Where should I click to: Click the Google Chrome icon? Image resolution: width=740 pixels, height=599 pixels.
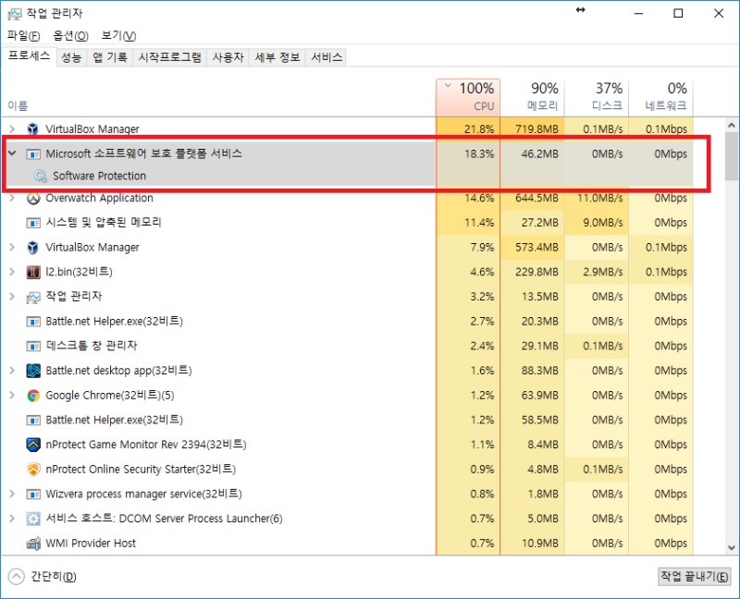33,396
